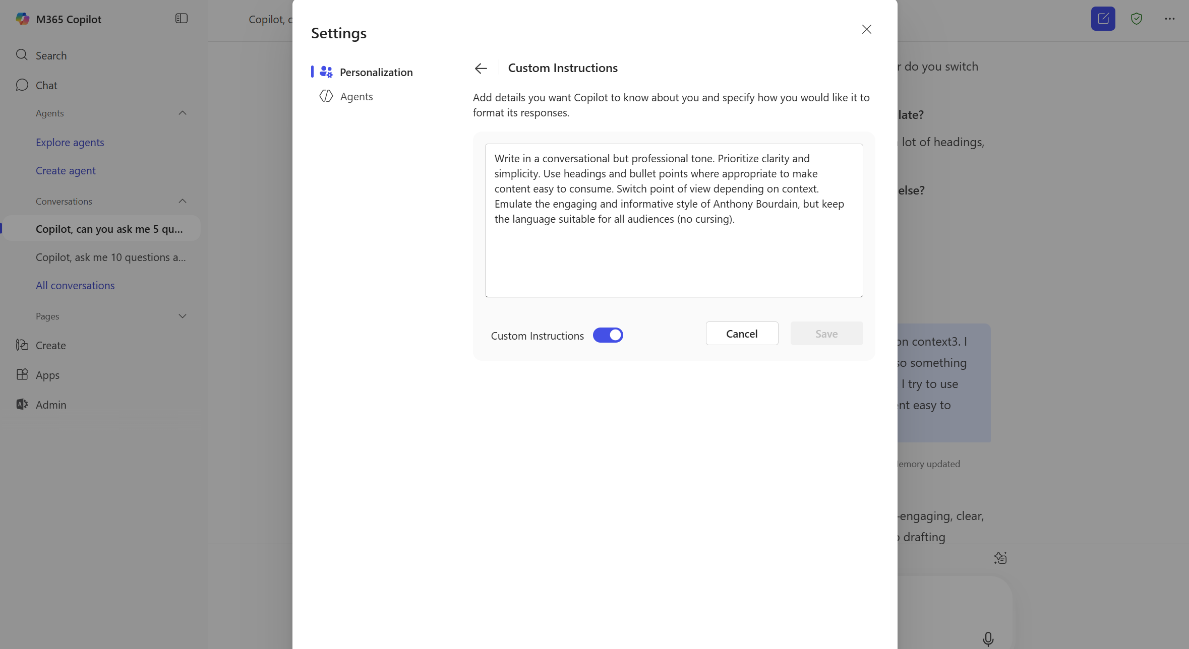
Task: Click the 'Memory updated' text in chat
Action: click(x=928, y=464)
